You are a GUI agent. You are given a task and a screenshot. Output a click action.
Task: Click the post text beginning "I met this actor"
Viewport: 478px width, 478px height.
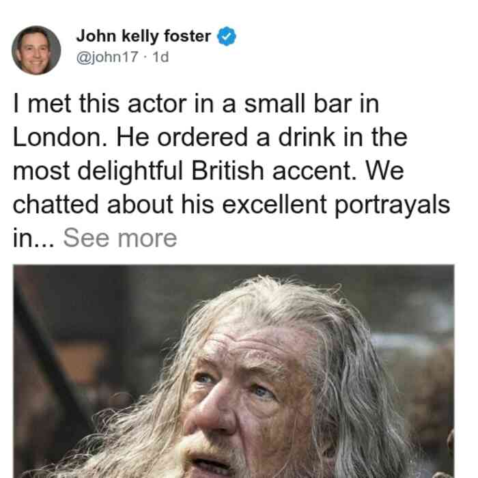pyautogui.click(x=231, y=171)
